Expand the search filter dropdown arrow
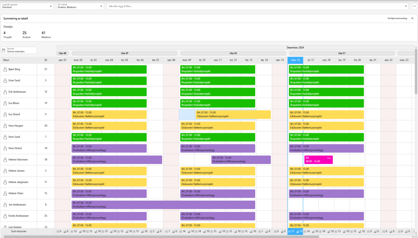Screen dimensions: 418x238 [x=406, y=6]
